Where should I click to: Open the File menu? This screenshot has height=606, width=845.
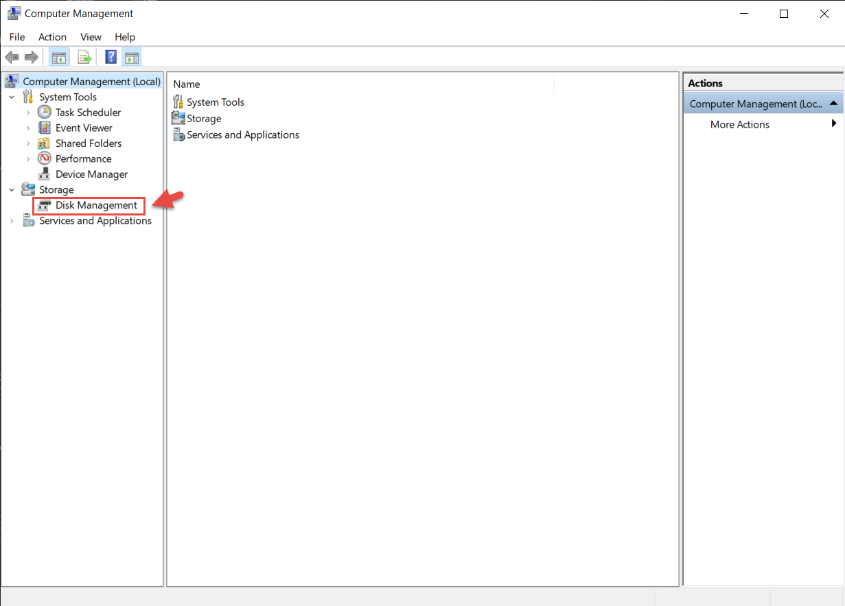[17, 37]
